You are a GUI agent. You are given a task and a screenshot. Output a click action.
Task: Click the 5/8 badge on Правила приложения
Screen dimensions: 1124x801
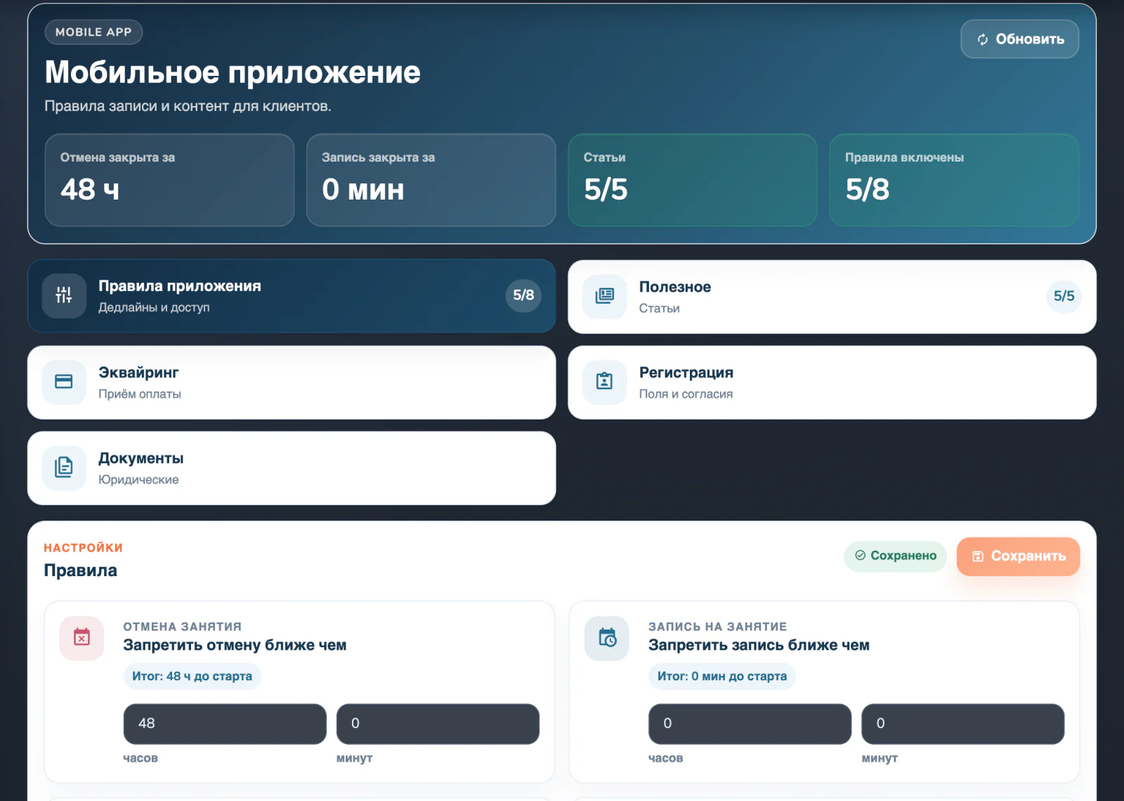click(523, 295)
